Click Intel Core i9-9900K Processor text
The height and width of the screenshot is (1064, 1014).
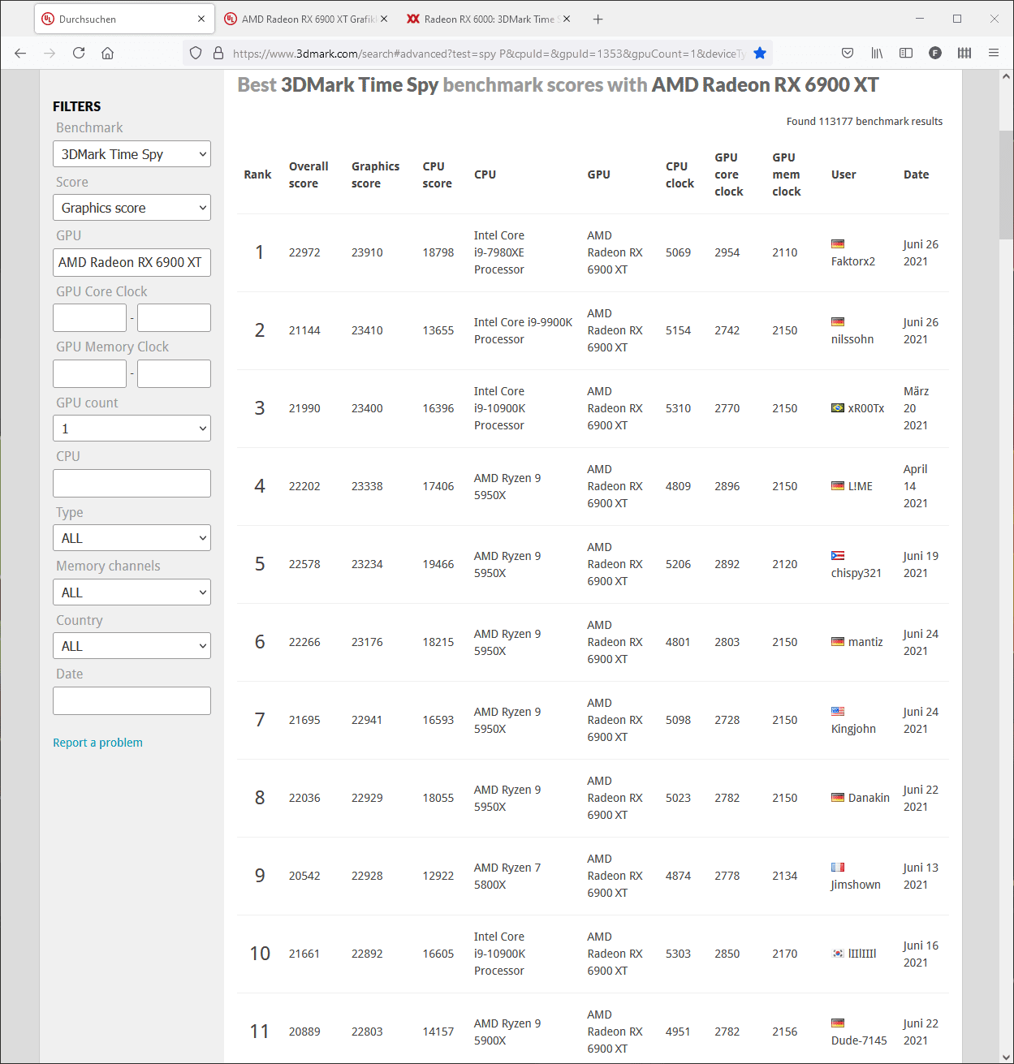(523, 330)
